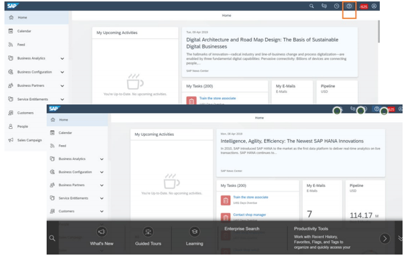Image resolution: width=407 pixels, height=259 pixels.
Task: Open Contact shop manager task link
Action: click(x=249, y=214)
